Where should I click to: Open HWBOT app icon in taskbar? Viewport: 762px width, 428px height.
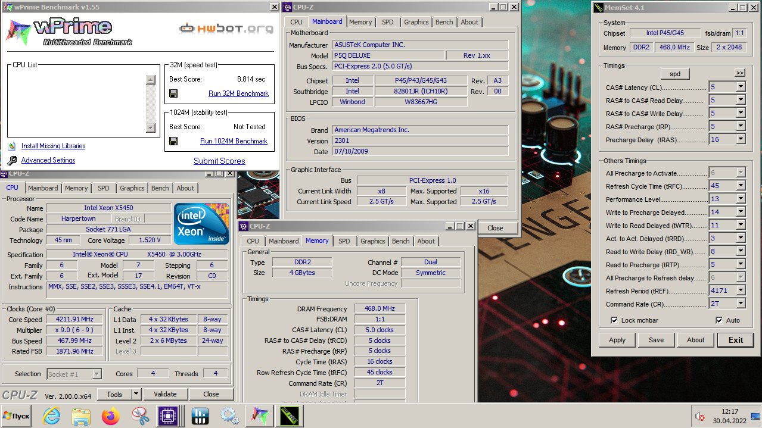pyautogui.click(x=200, y=415)
